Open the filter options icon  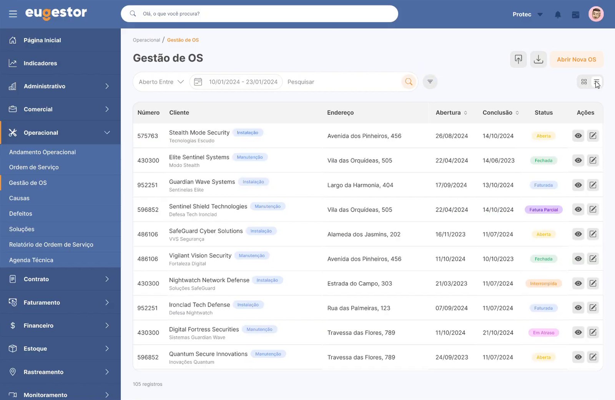coord(430,82)
